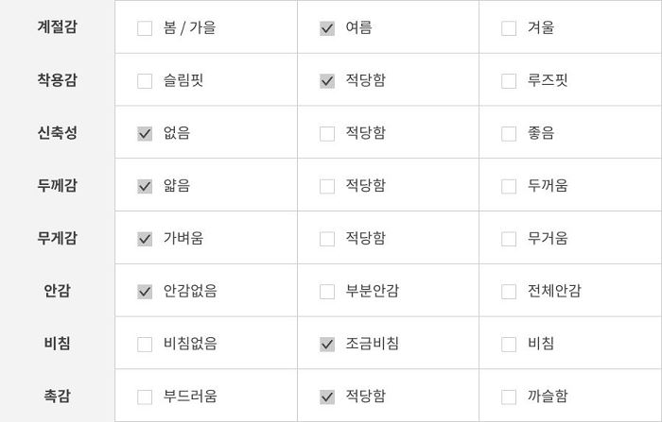This screenshot has width=662, height=422.
Task: Check the 좋음 stretch checkbox
Action: pyautogui.click(x=509, y=134)
